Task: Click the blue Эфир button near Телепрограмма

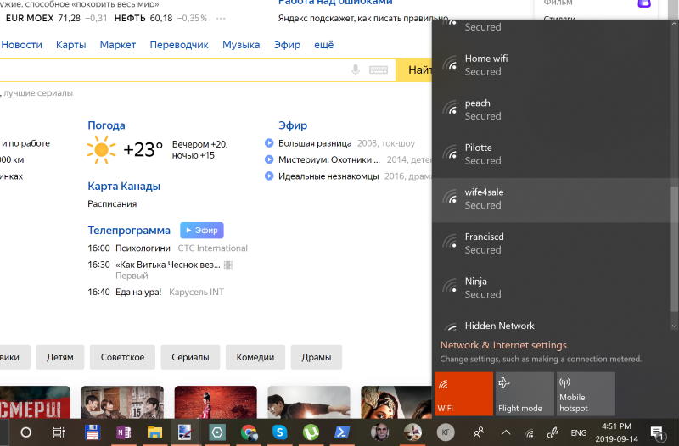Action: click(x=201, y=230)
